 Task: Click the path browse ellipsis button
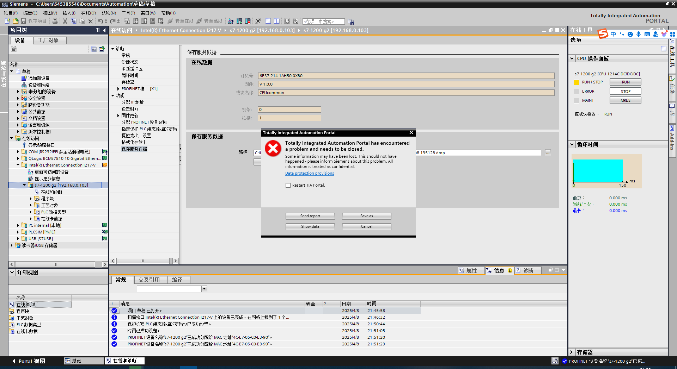click(548, 152)
